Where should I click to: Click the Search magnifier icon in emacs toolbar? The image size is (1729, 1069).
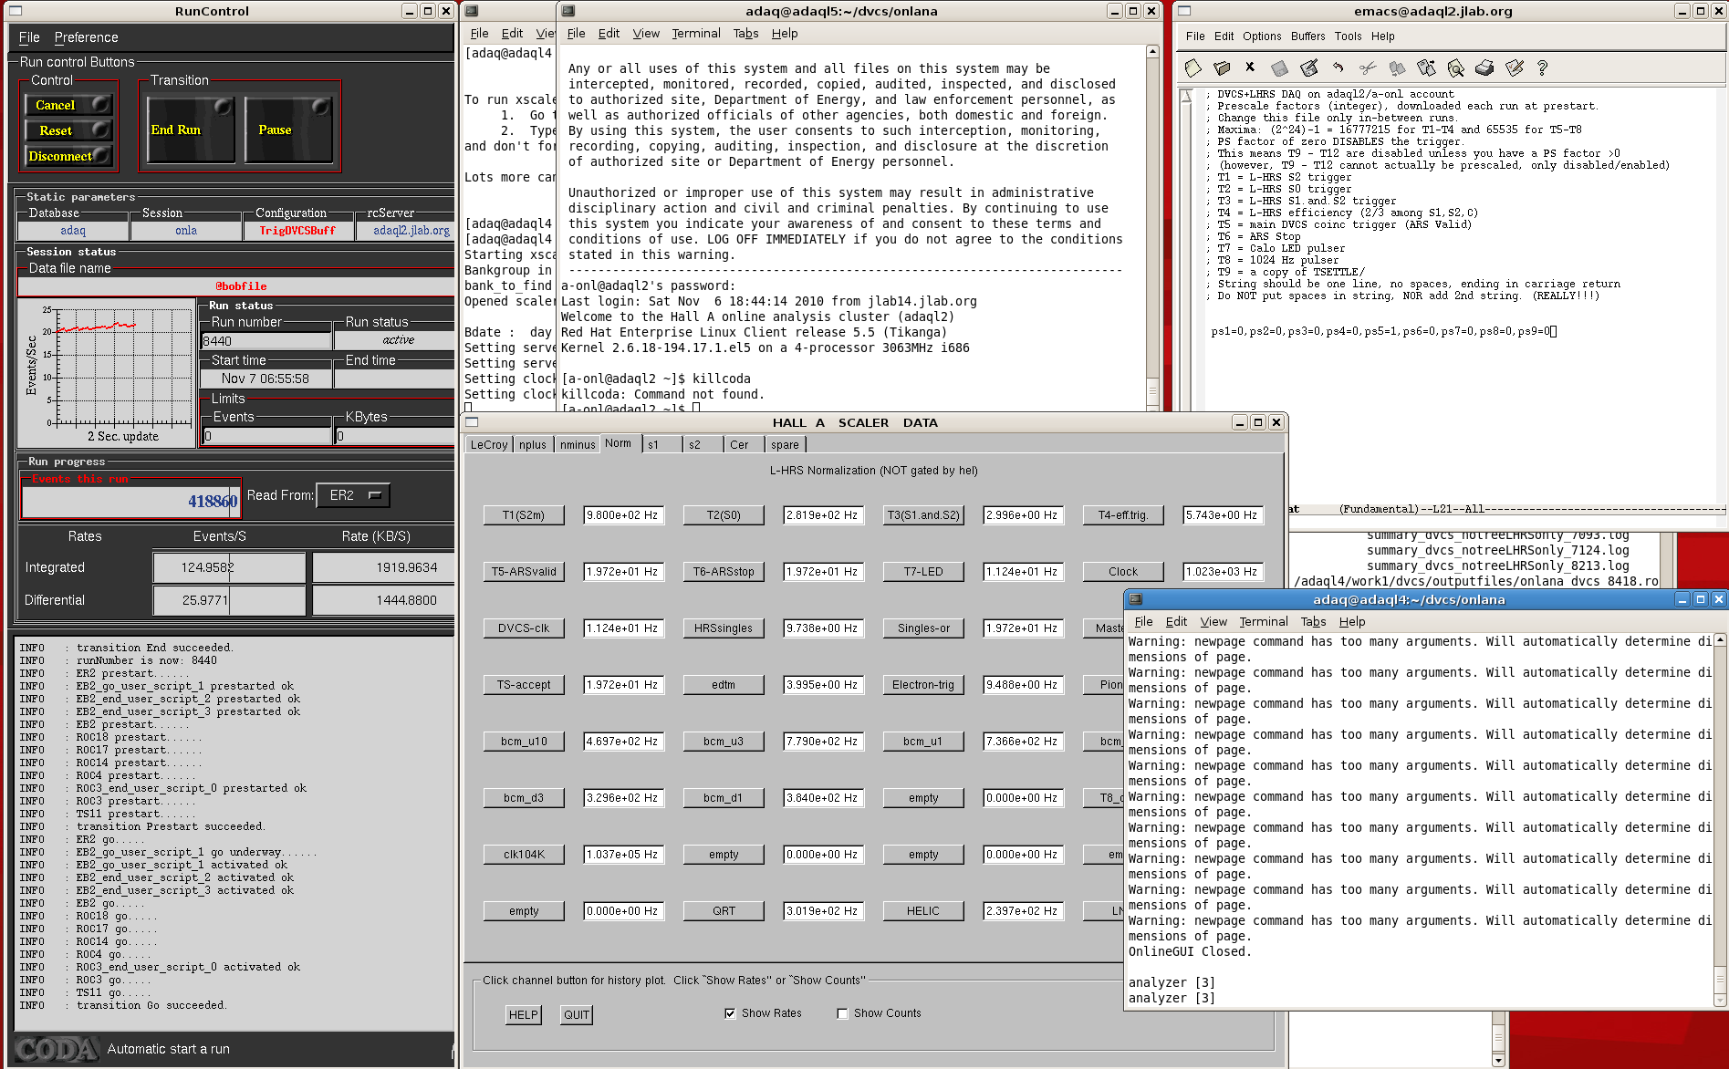(1455, 68)
